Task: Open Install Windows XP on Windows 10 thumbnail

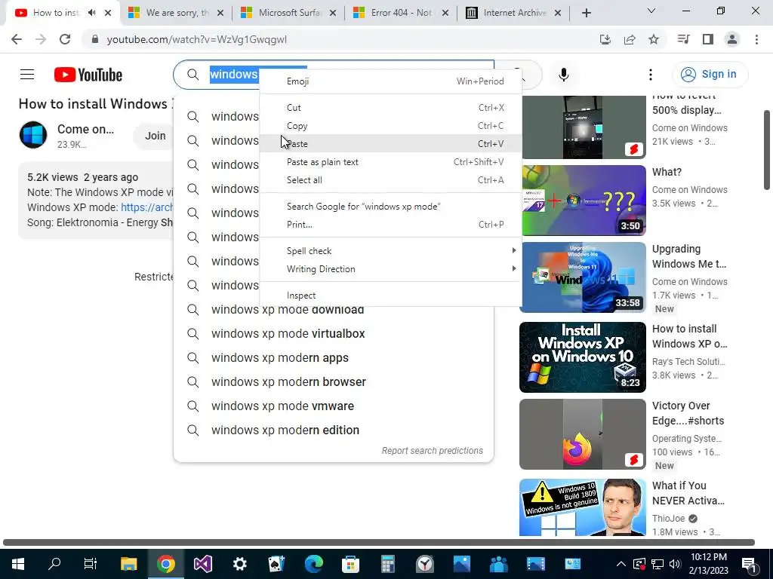Action: 583,357
